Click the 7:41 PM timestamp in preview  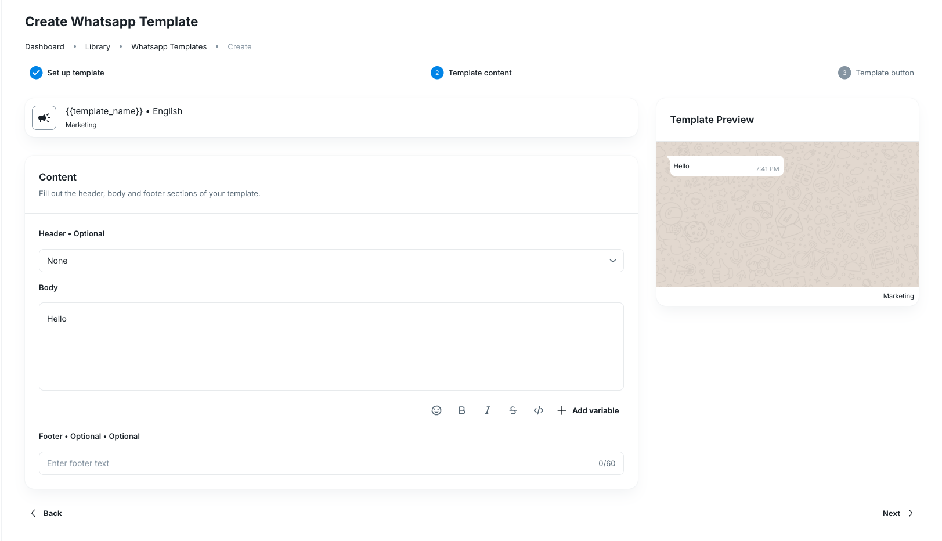[767, 169]
